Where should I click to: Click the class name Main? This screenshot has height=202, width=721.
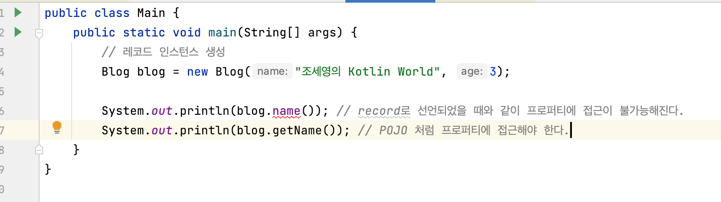click(151, 13)
